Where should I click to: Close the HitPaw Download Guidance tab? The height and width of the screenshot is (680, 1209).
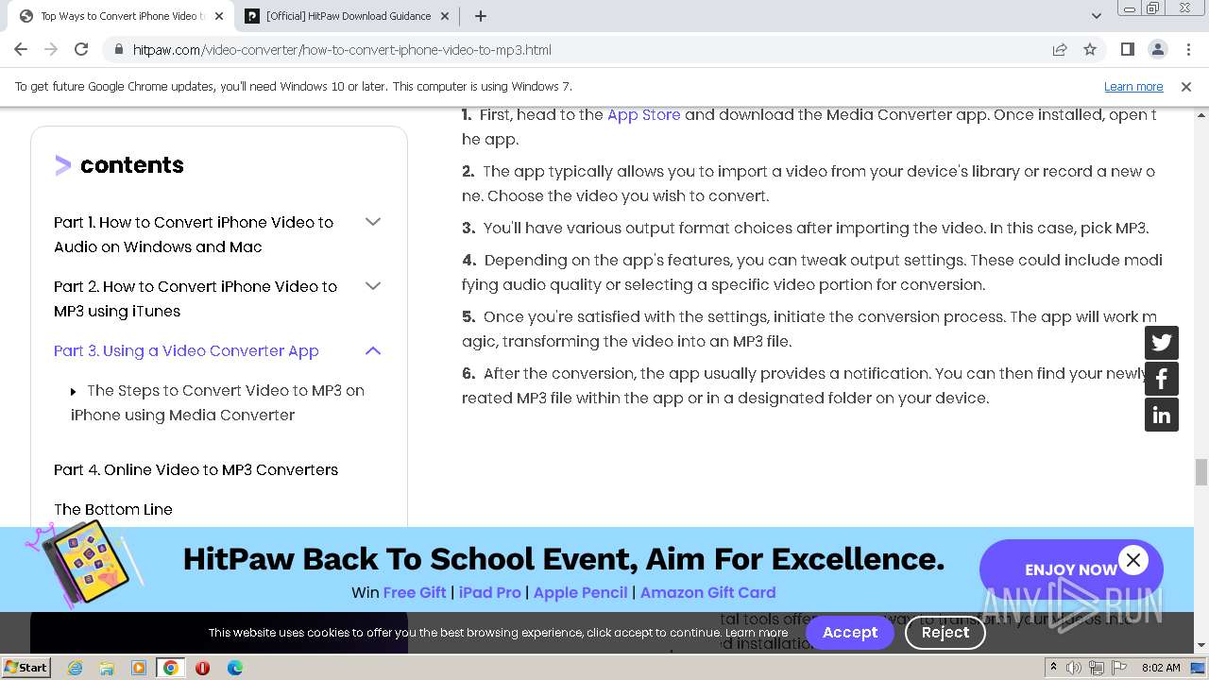(445, 16)
